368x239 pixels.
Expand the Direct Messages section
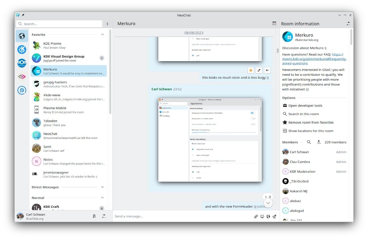coord(102,187)
